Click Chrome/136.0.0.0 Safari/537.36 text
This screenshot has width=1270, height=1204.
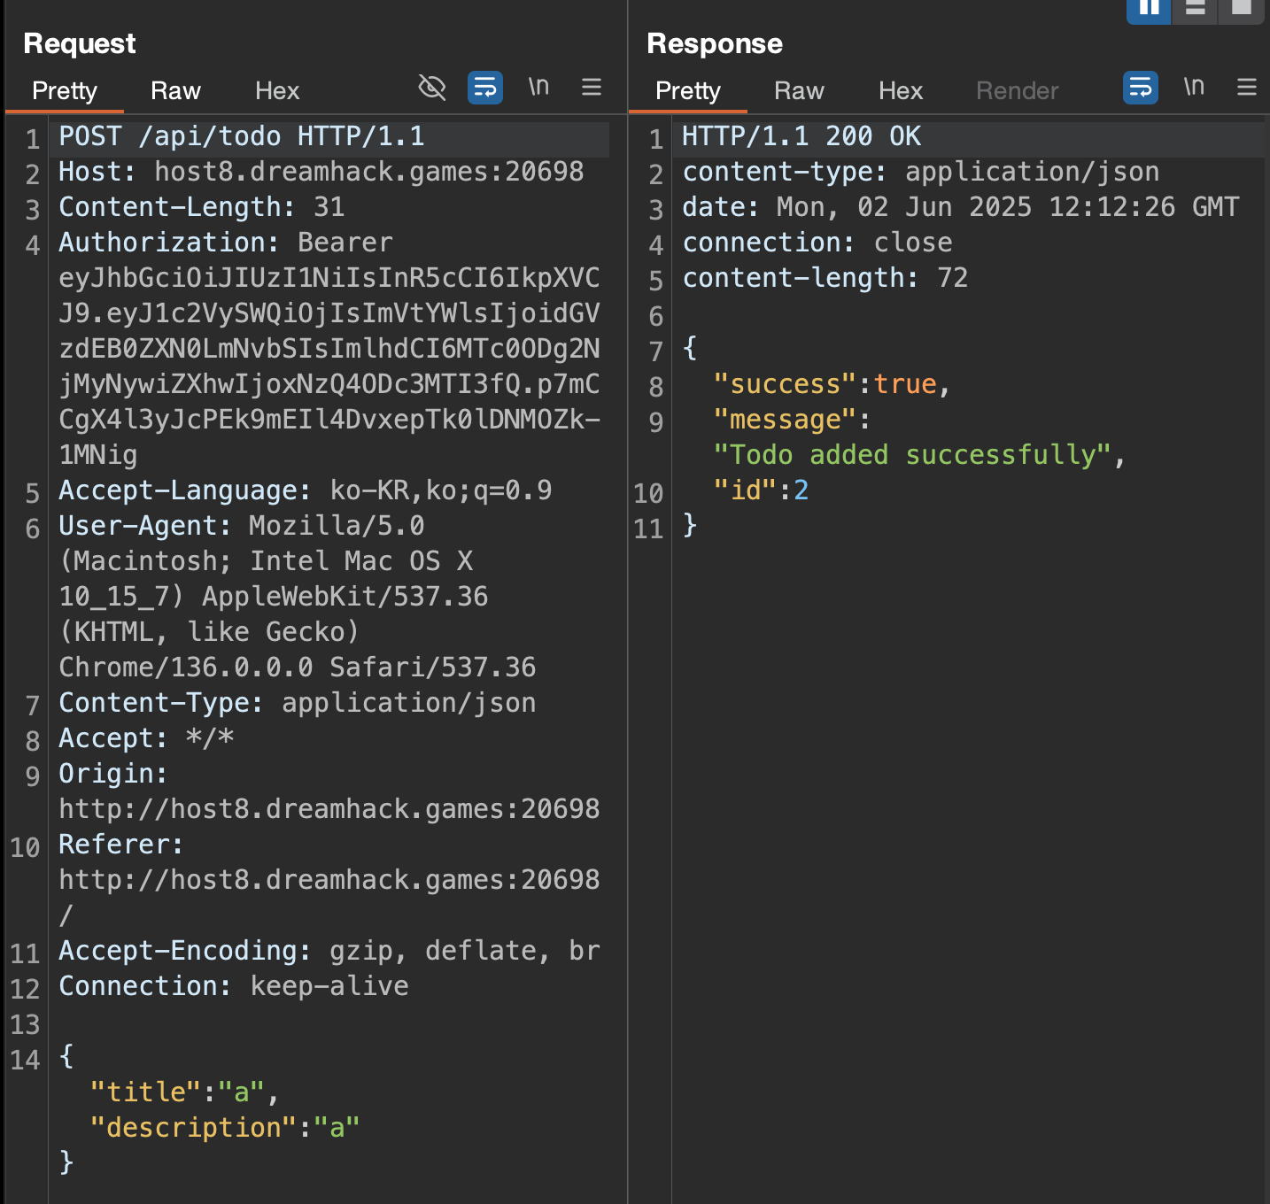pos(298,668)
